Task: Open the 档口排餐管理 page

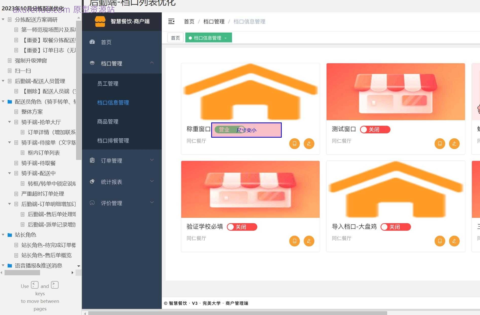Action: (113, 141)
